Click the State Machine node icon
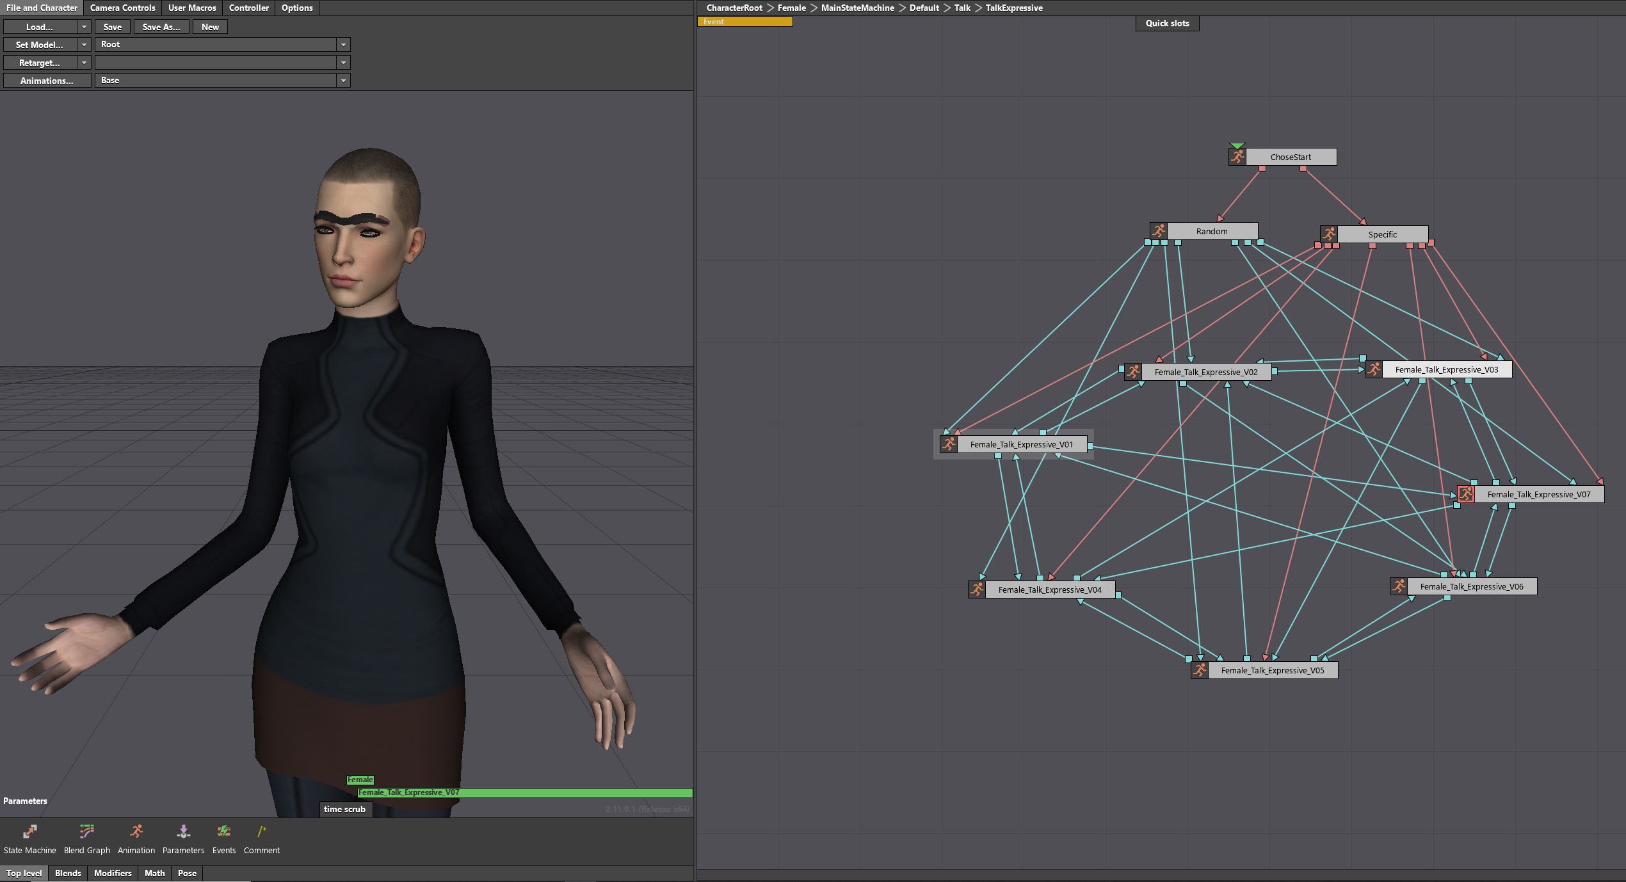The height and width of the screenshot is (882, 1626). [29, 831]
